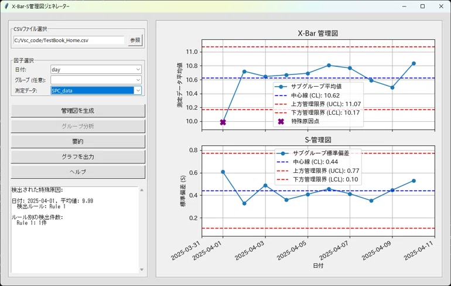Open the ヘルプ button
451x286 pixels.
[78, 172]
